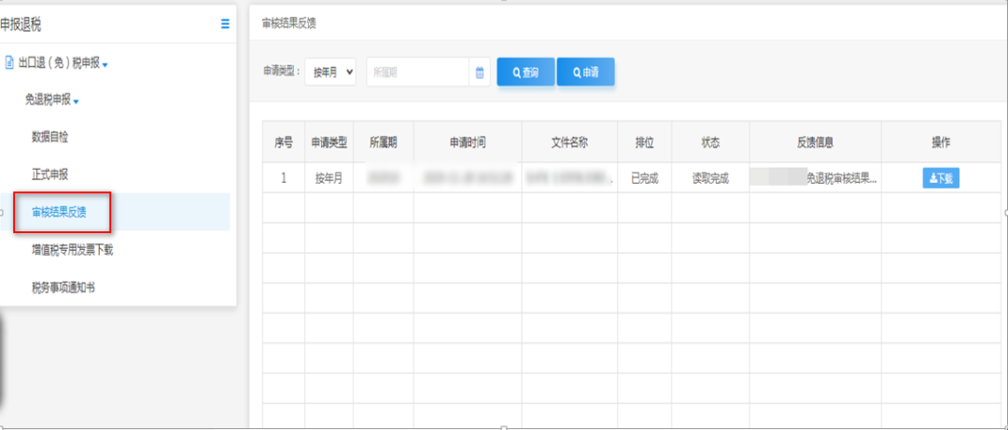Click the 状态 column header
Screen dimensions: 1008x430
710,143
